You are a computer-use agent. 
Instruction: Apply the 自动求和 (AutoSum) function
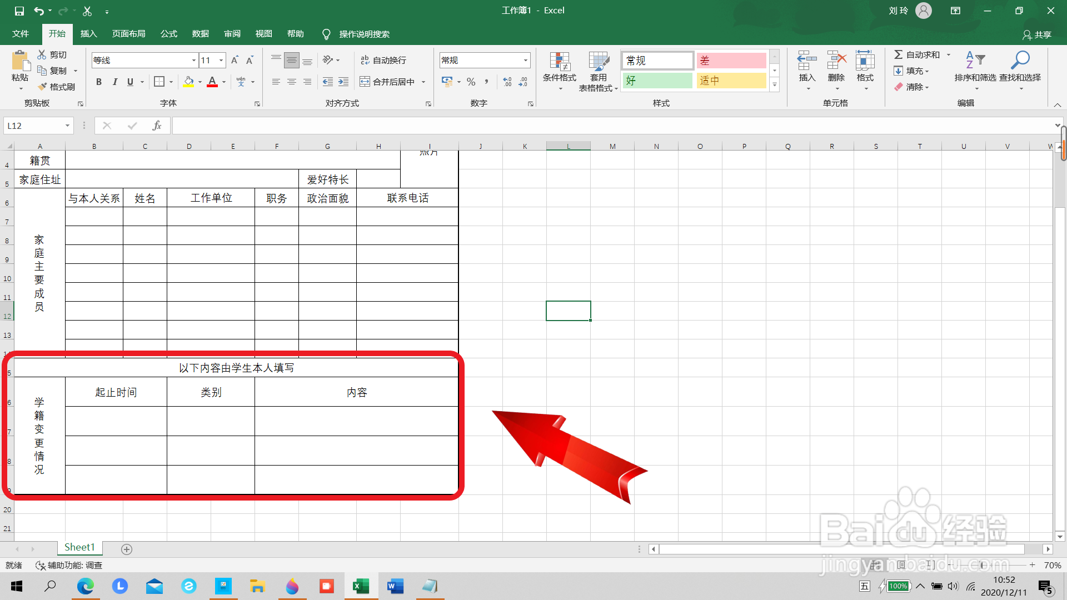[920, 54]
